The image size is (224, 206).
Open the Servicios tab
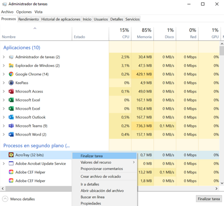point(133,19)
